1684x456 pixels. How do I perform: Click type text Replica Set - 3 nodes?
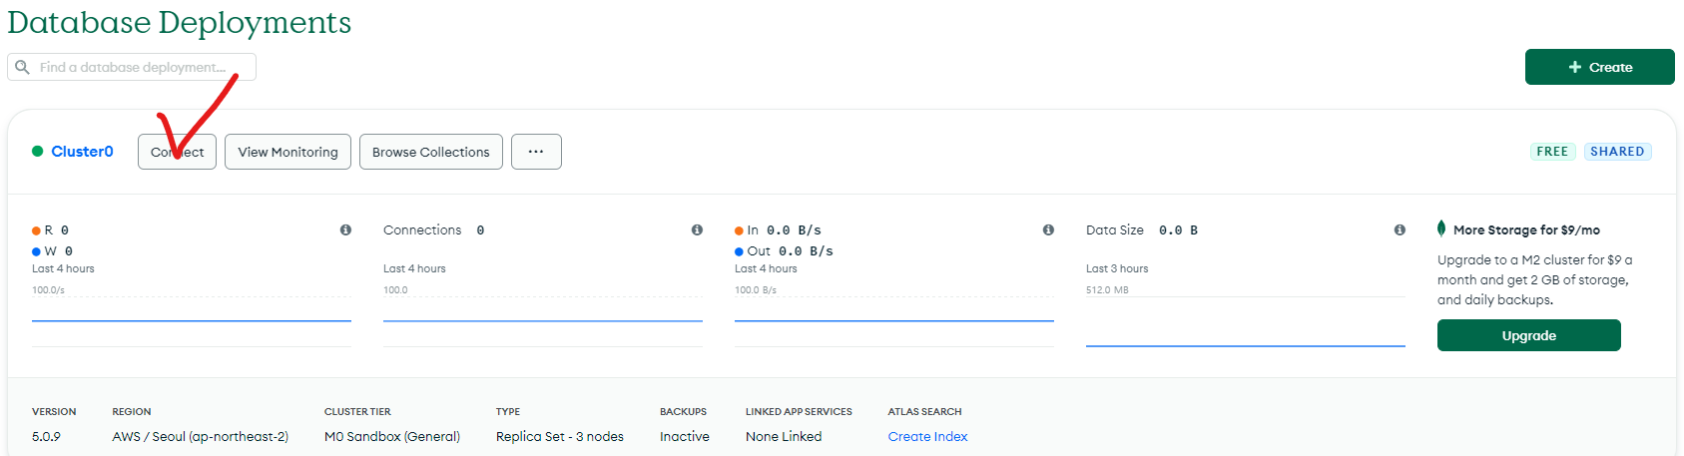pyautogui.click(x=560, y=436)
